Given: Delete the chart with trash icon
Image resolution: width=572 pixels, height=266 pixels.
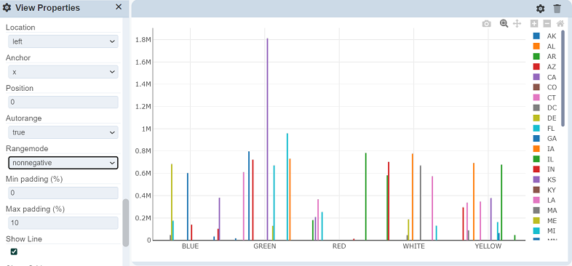Looking at the screenshot, I should click(557, 9).
